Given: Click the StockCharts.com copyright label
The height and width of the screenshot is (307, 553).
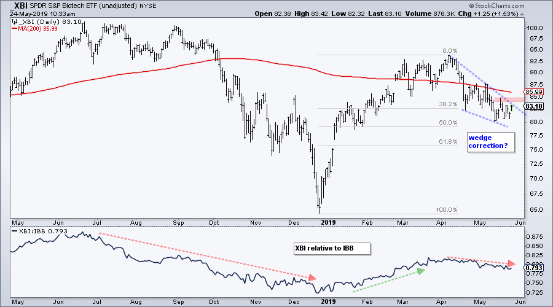Looking at the screenshot, I should pos(496,6).
